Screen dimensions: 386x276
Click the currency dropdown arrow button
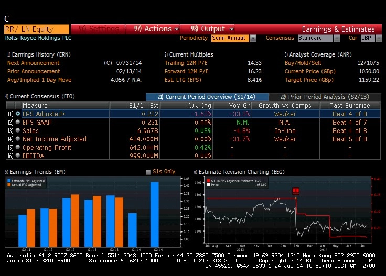pyautogui.click(x=379, y=38)
